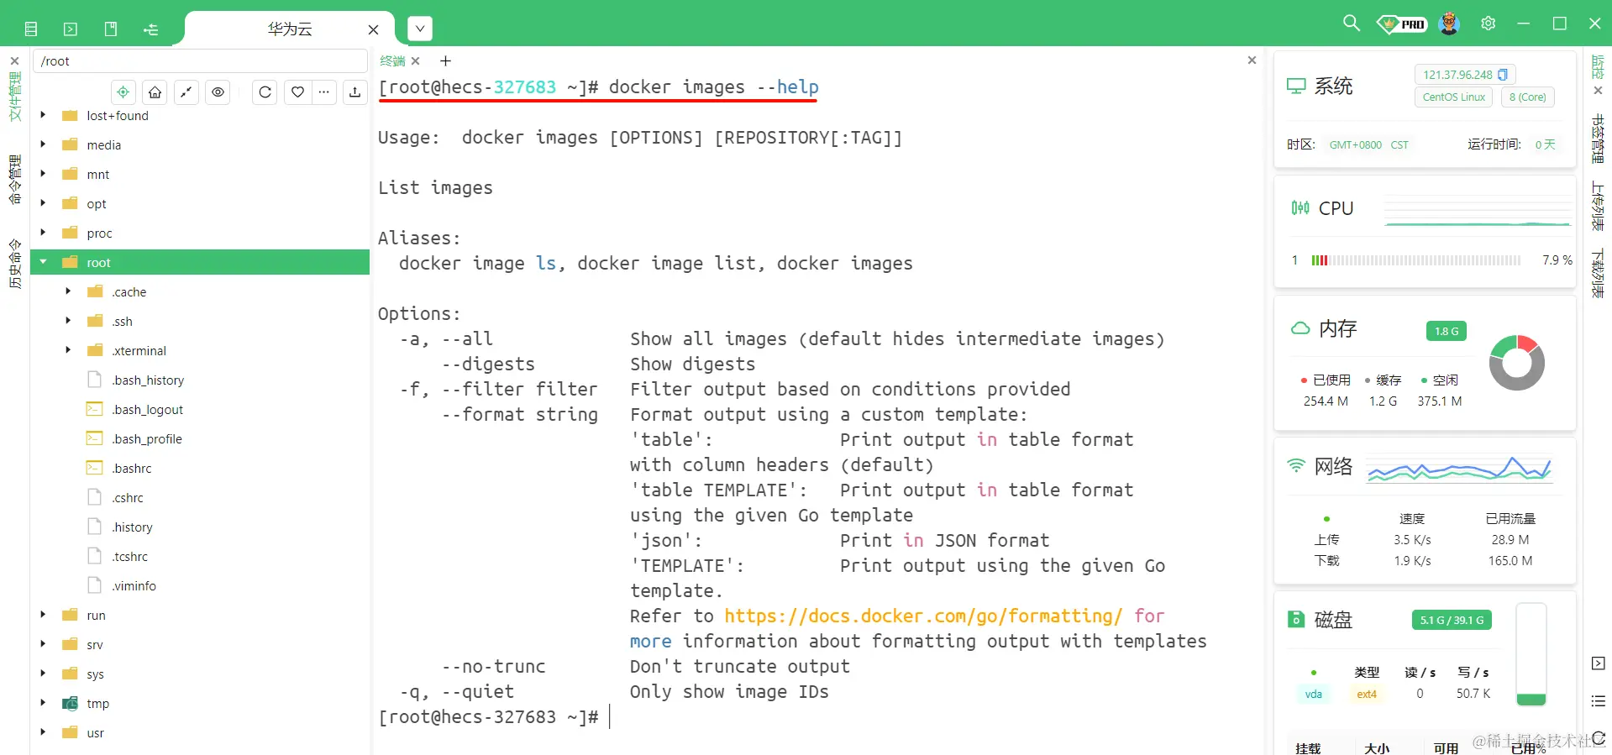Click the disk usage vertical bar
This screenshot has width=1612, height=755.
pos(1531,655)
